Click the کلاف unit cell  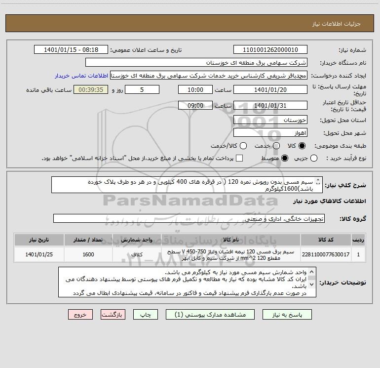pos(137,254)
